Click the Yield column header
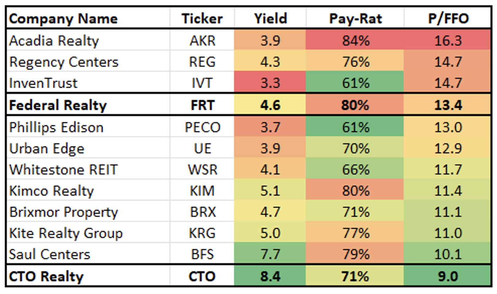 pyautogui.click(x=270, y=19)
